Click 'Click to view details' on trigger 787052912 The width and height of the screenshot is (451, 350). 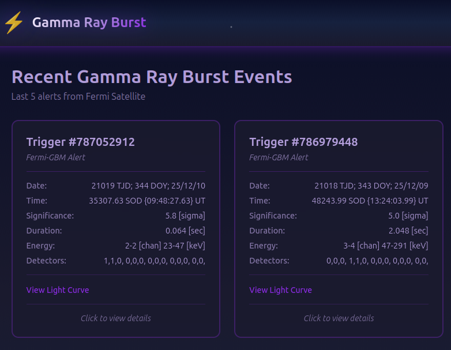pyautogui.click(x=116, y=318)
